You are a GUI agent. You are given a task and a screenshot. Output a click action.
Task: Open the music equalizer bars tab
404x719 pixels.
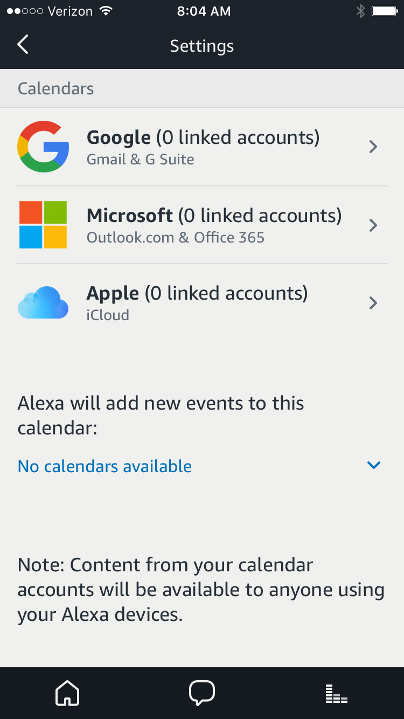point(337,694)
